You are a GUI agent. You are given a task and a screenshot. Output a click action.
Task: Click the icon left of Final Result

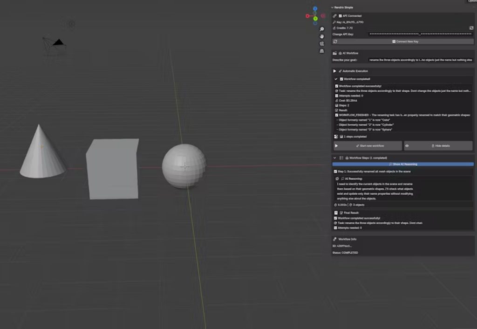pyautogui.click(x=336, y=213)
